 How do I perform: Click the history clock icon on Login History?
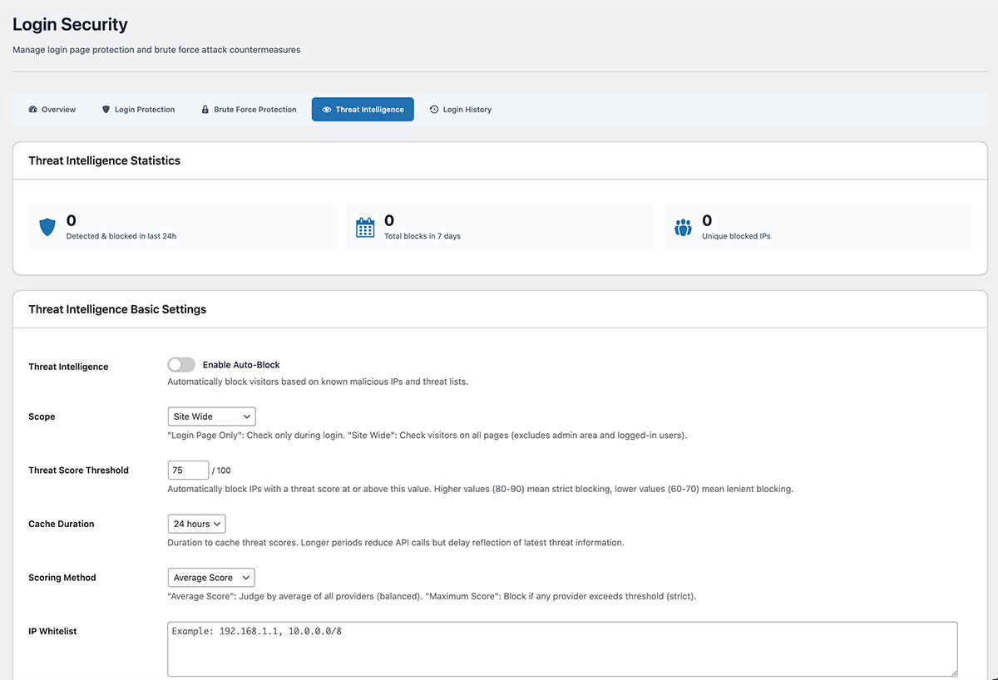click(434, 110)
